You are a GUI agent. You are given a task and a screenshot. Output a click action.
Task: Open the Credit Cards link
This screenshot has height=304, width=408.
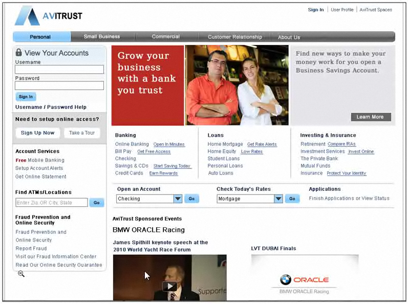[x=129, y=173]
